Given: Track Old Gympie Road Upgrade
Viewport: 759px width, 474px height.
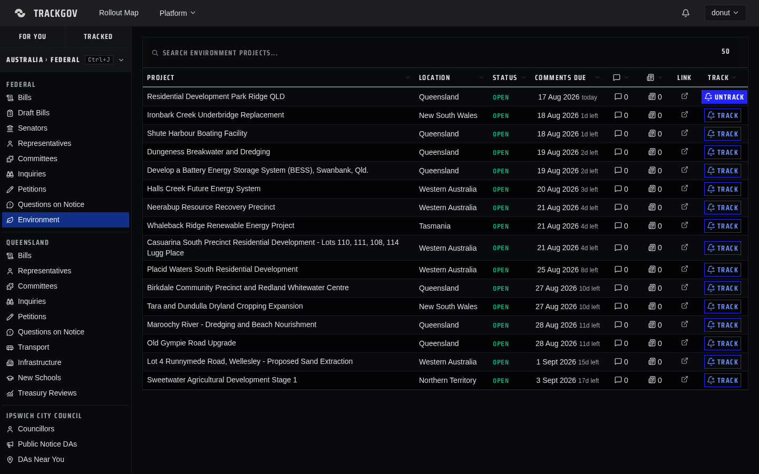Looking at the screenshot, I should (723, 343).
